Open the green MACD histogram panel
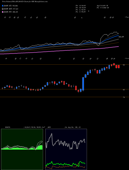Viewport: 129px width, 170px height. [22, 149]
